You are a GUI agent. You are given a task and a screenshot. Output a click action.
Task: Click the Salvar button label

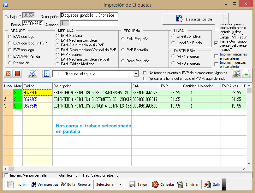142,184
